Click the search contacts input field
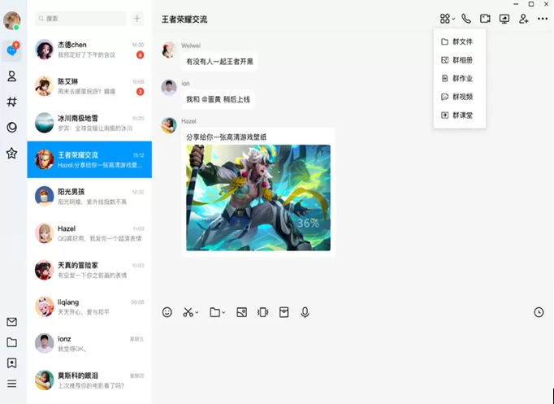Viewport: 554px width, 404px height. tap(81, 19)
